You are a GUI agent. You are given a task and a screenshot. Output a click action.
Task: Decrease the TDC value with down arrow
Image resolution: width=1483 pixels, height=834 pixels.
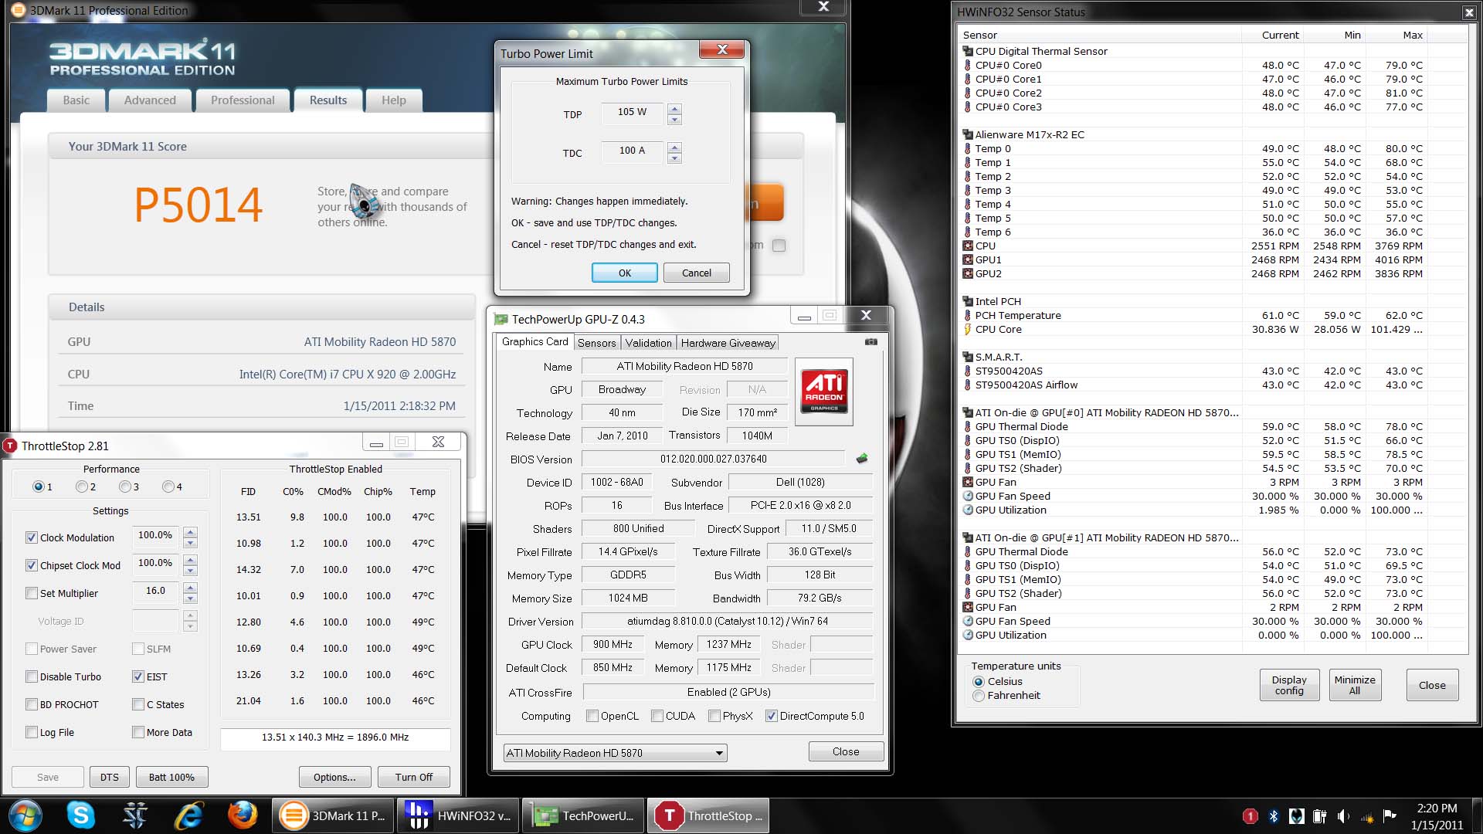coord(675,158)
